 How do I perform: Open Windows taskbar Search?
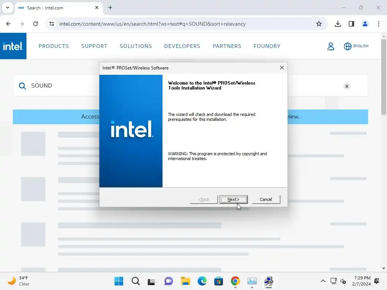tap(136, 281)
